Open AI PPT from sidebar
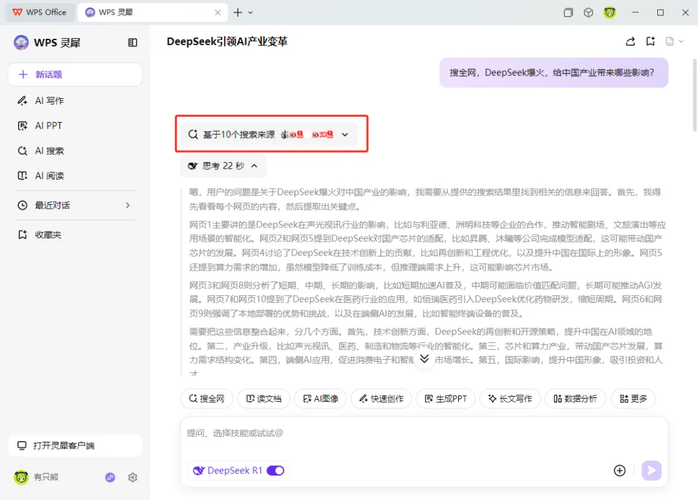This screenshot has height=500, width=698. 48,126
